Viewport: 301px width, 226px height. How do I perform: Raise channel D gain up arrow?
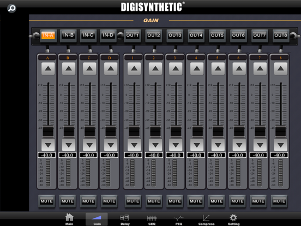click(111, 69)
